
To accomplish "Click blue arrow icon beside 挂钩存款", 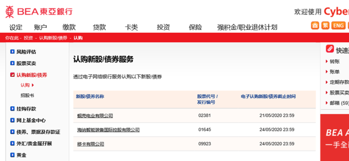I will [13, 109].
